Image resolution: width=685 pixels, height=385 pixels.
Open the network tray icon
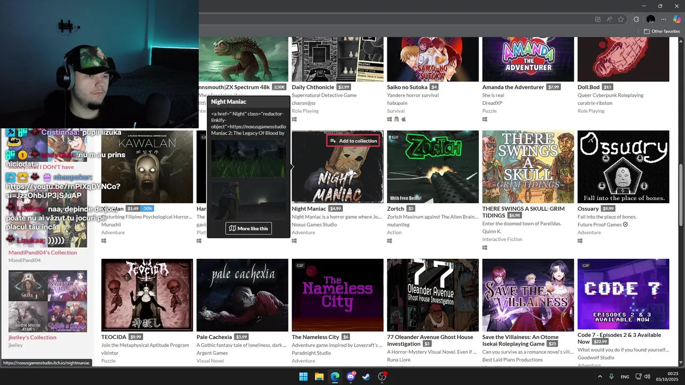(638, 376)
